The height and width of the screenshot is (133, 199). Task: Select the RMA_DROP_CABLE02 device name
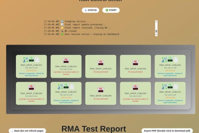[66, 66]
